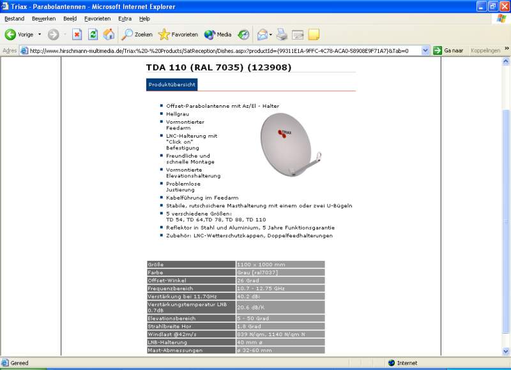Click the text Kabelführung im Feedarm
This screenshot has height=370, width=511.
tap(202, 198)
